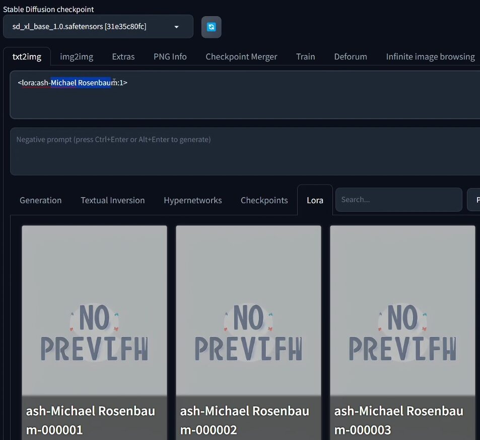The image size is (480, 440).
Task: Open the Textual Inversion sub-tab
Action: point(112,200)
